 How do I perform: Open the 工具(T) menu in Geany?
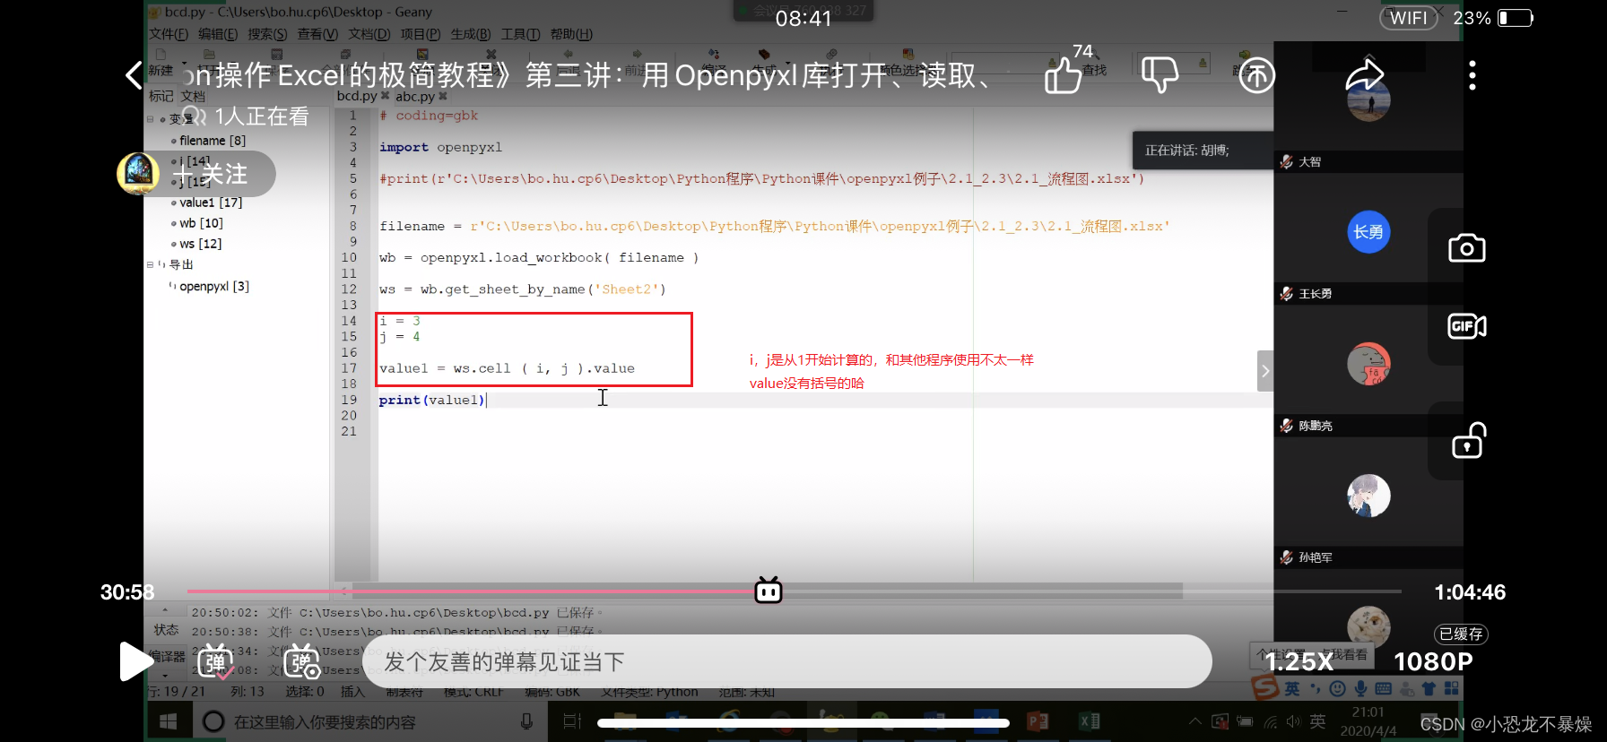[x=520, y=34]
